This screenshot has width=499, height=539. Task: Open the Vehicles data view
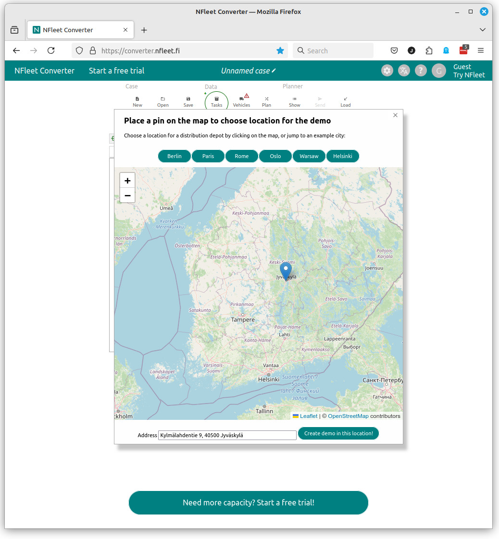(x=241, y=102)
